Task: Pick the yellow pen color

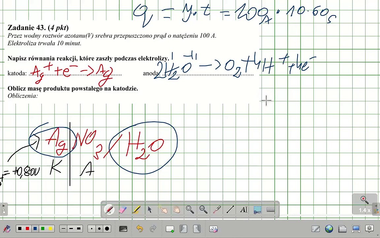Action: pyautogui.click(x=50, y=229)
